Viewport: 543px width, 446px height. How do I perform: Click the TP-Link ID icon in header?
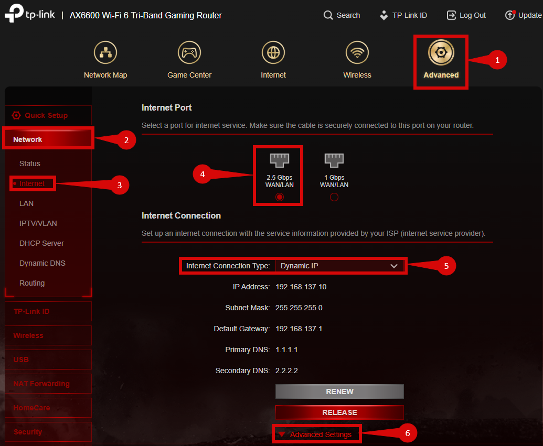coord(384,15)
